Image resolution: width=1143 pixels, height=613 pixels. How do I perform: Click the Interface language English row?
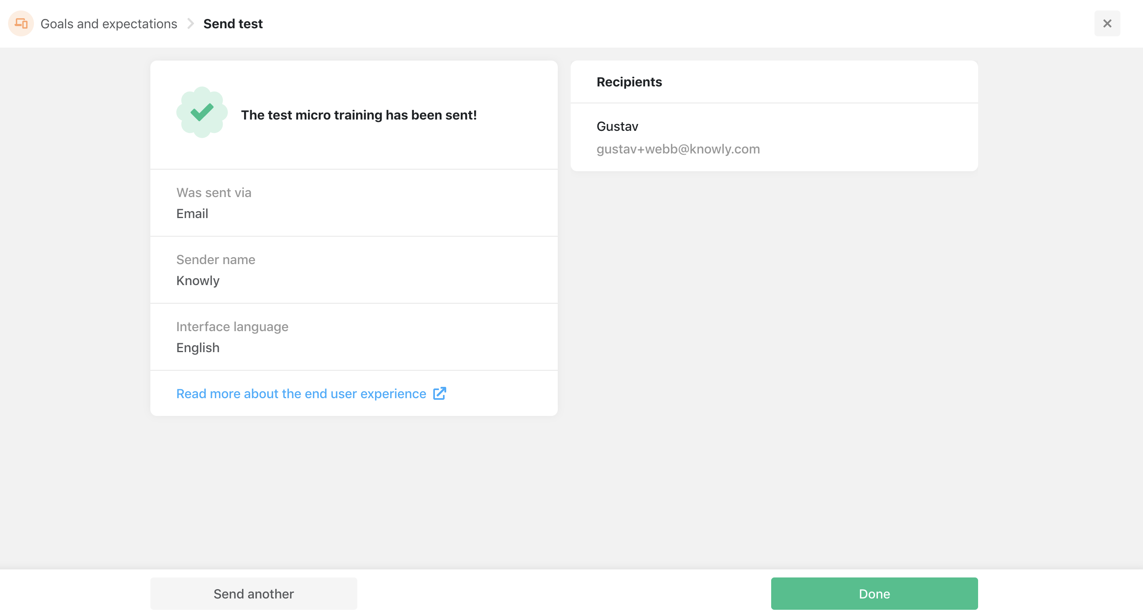pyautogui.click(x=354, y=337)
